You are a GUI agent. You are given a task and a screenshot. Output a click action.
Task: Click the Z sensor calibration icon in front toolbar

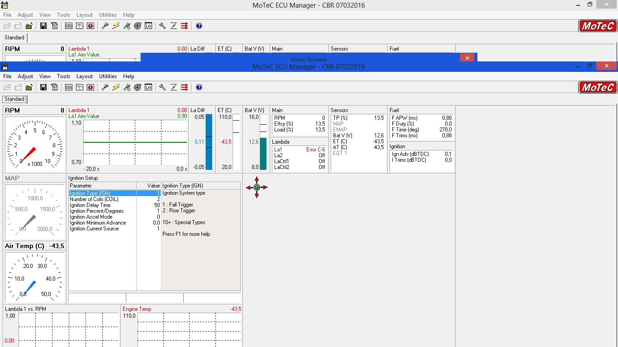pos(173,87)
